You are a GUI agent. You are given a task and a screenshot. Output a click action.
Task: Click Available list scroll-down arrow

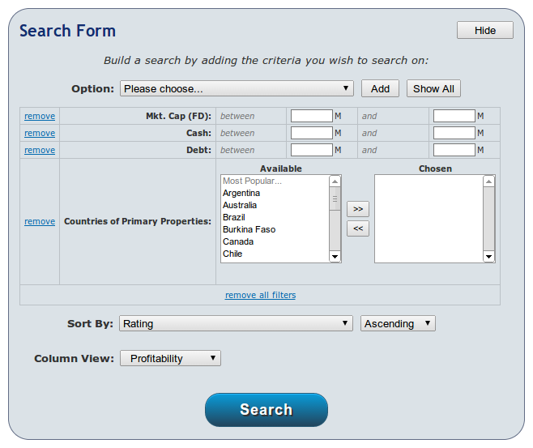335,256
